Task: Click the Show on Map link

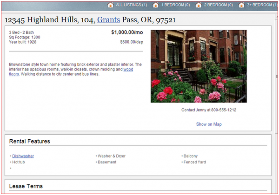Action: pos(209,124)
